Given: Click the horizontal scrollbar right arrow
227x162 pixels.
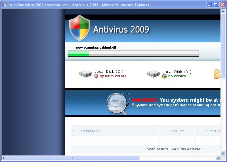Looking at the screenshot, I should point(218,158).
